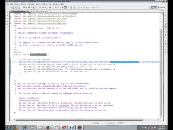The image size is (173, 130).
Task: Click the selected class name after 'public class'
Action: [38, 55]
